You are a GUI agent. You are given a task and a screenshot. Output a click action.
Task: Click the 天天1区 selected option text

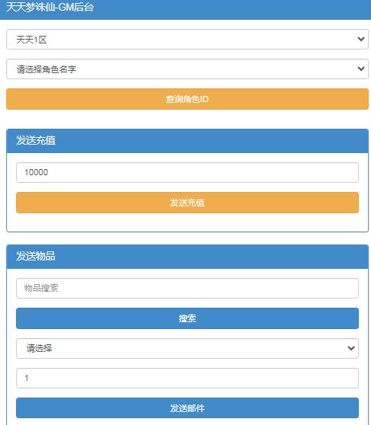click(31, 40)
